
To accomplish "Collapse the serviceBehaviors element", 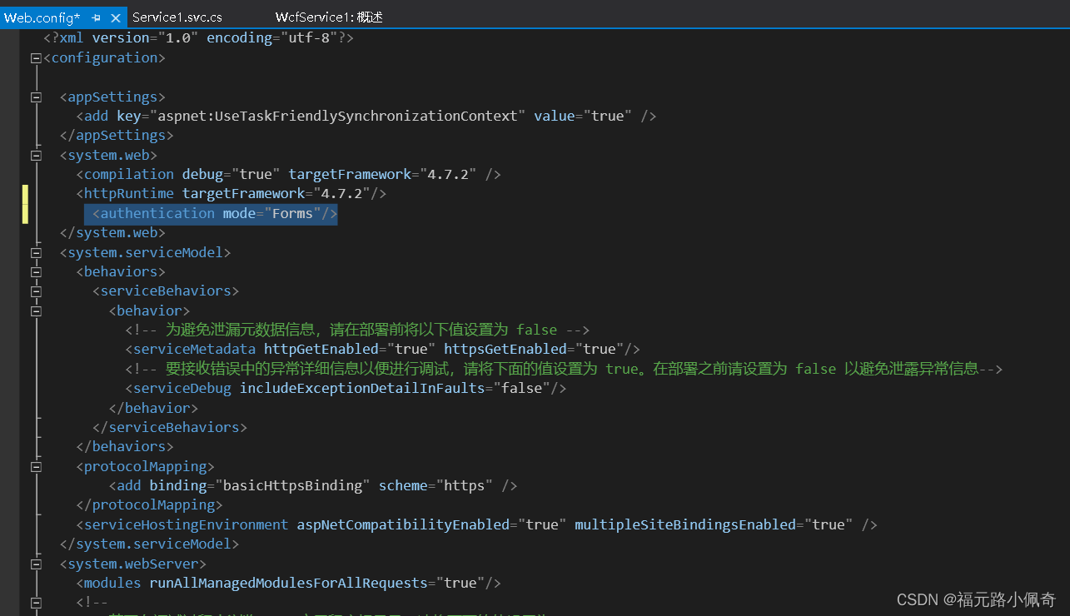I will [x=35, y=291].
